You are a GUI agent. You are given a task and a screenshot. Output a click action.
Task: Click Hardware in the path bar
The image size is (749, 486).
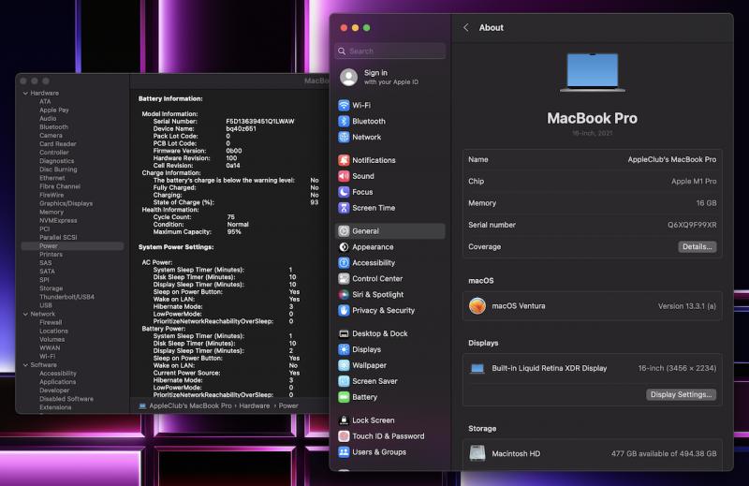[x=254, y=405]
